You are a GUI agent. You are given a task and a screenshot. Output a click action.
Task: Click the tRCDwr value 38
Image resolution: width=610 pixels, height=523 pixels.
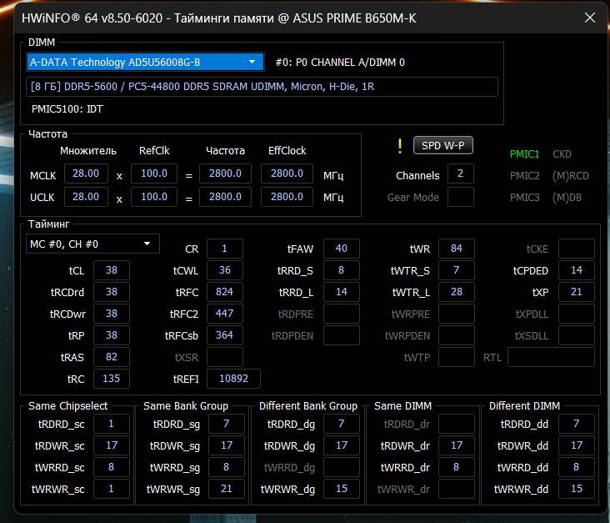tap(112, 314)
